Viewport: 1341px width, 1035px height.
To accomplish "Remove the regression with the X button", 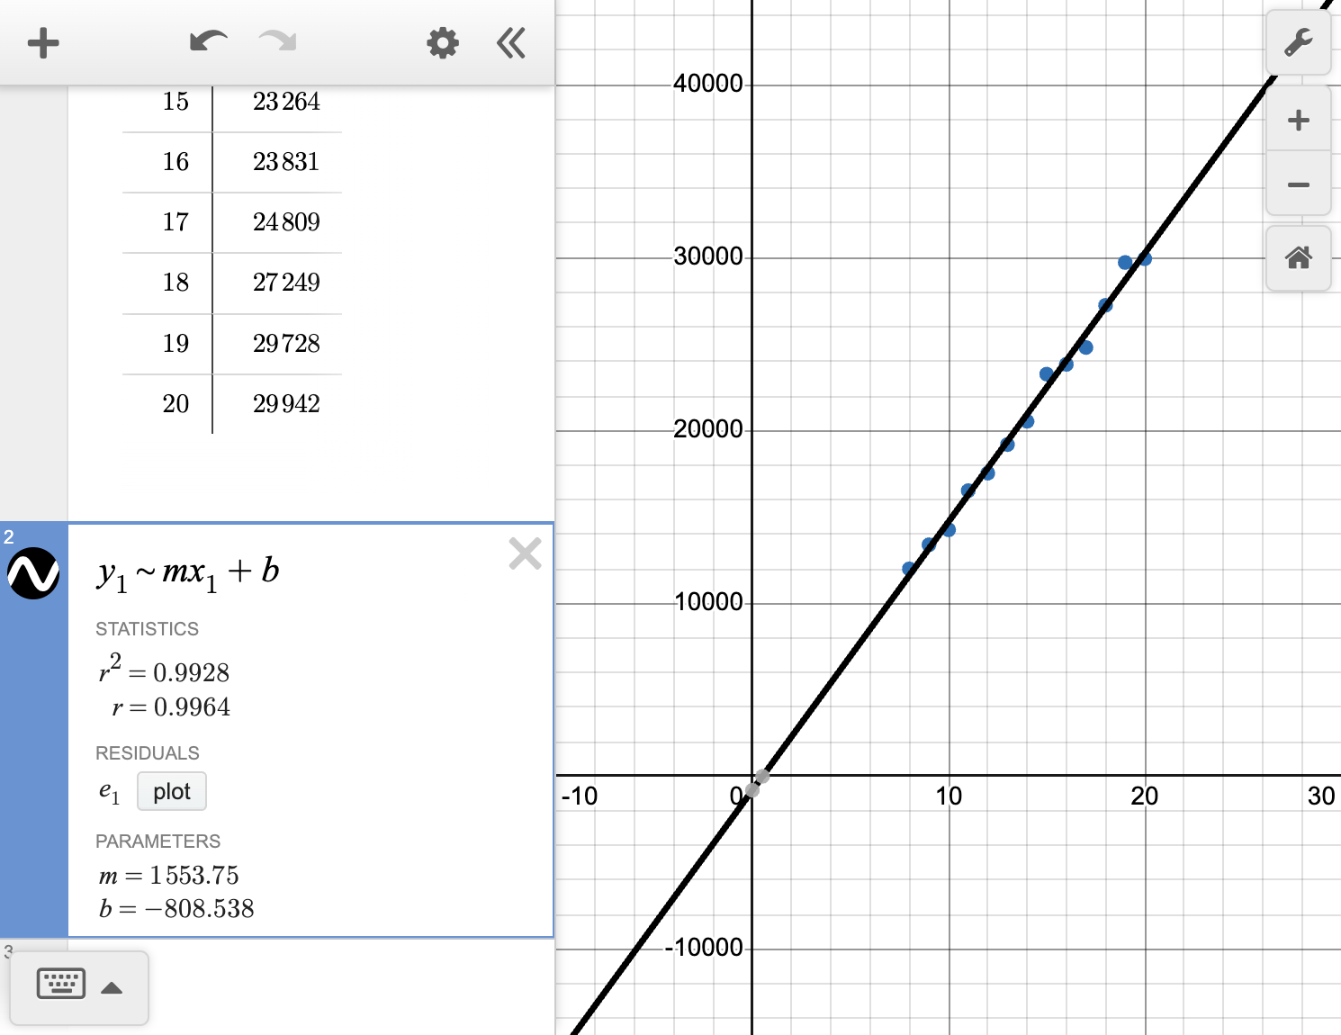I will click(x=525, y=553).
